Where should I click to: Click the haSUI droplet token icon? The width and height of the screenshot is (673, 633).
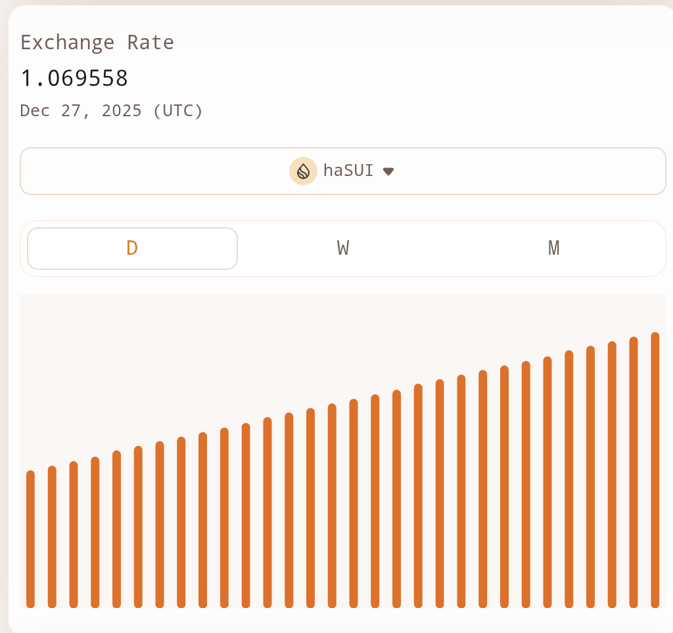click(303, 171)
